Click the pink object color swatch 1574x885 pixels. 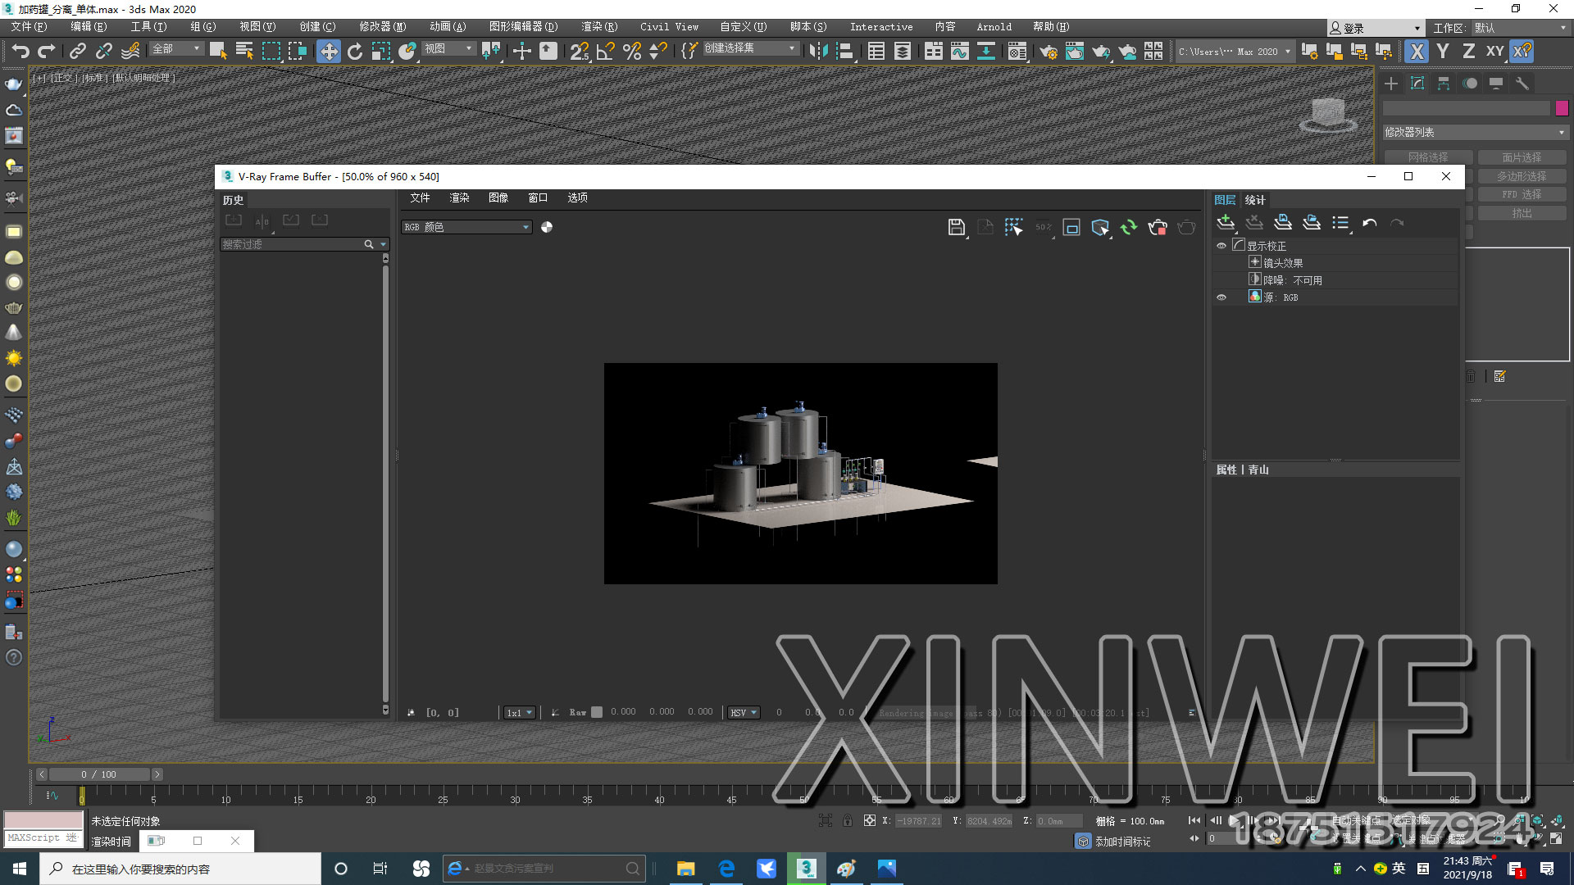coord(1562,108)
